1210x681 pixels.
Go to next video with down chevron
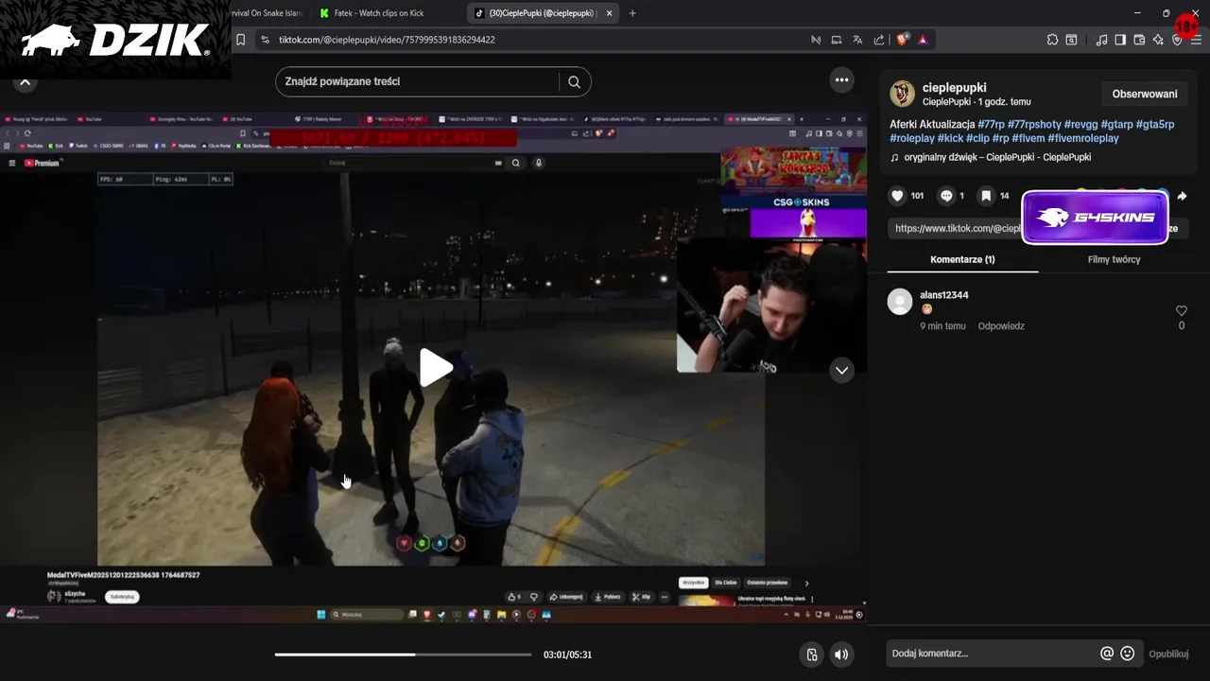tap(841, 371)
